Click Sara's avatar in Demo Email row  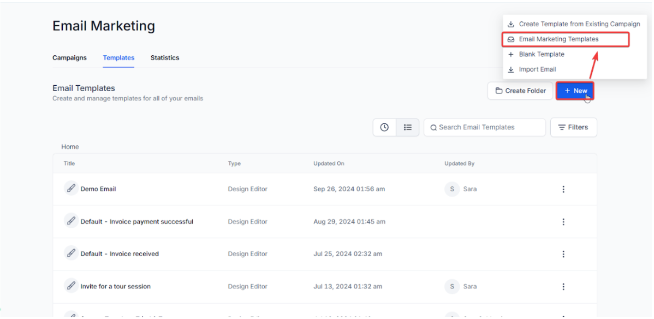point(451,189)
